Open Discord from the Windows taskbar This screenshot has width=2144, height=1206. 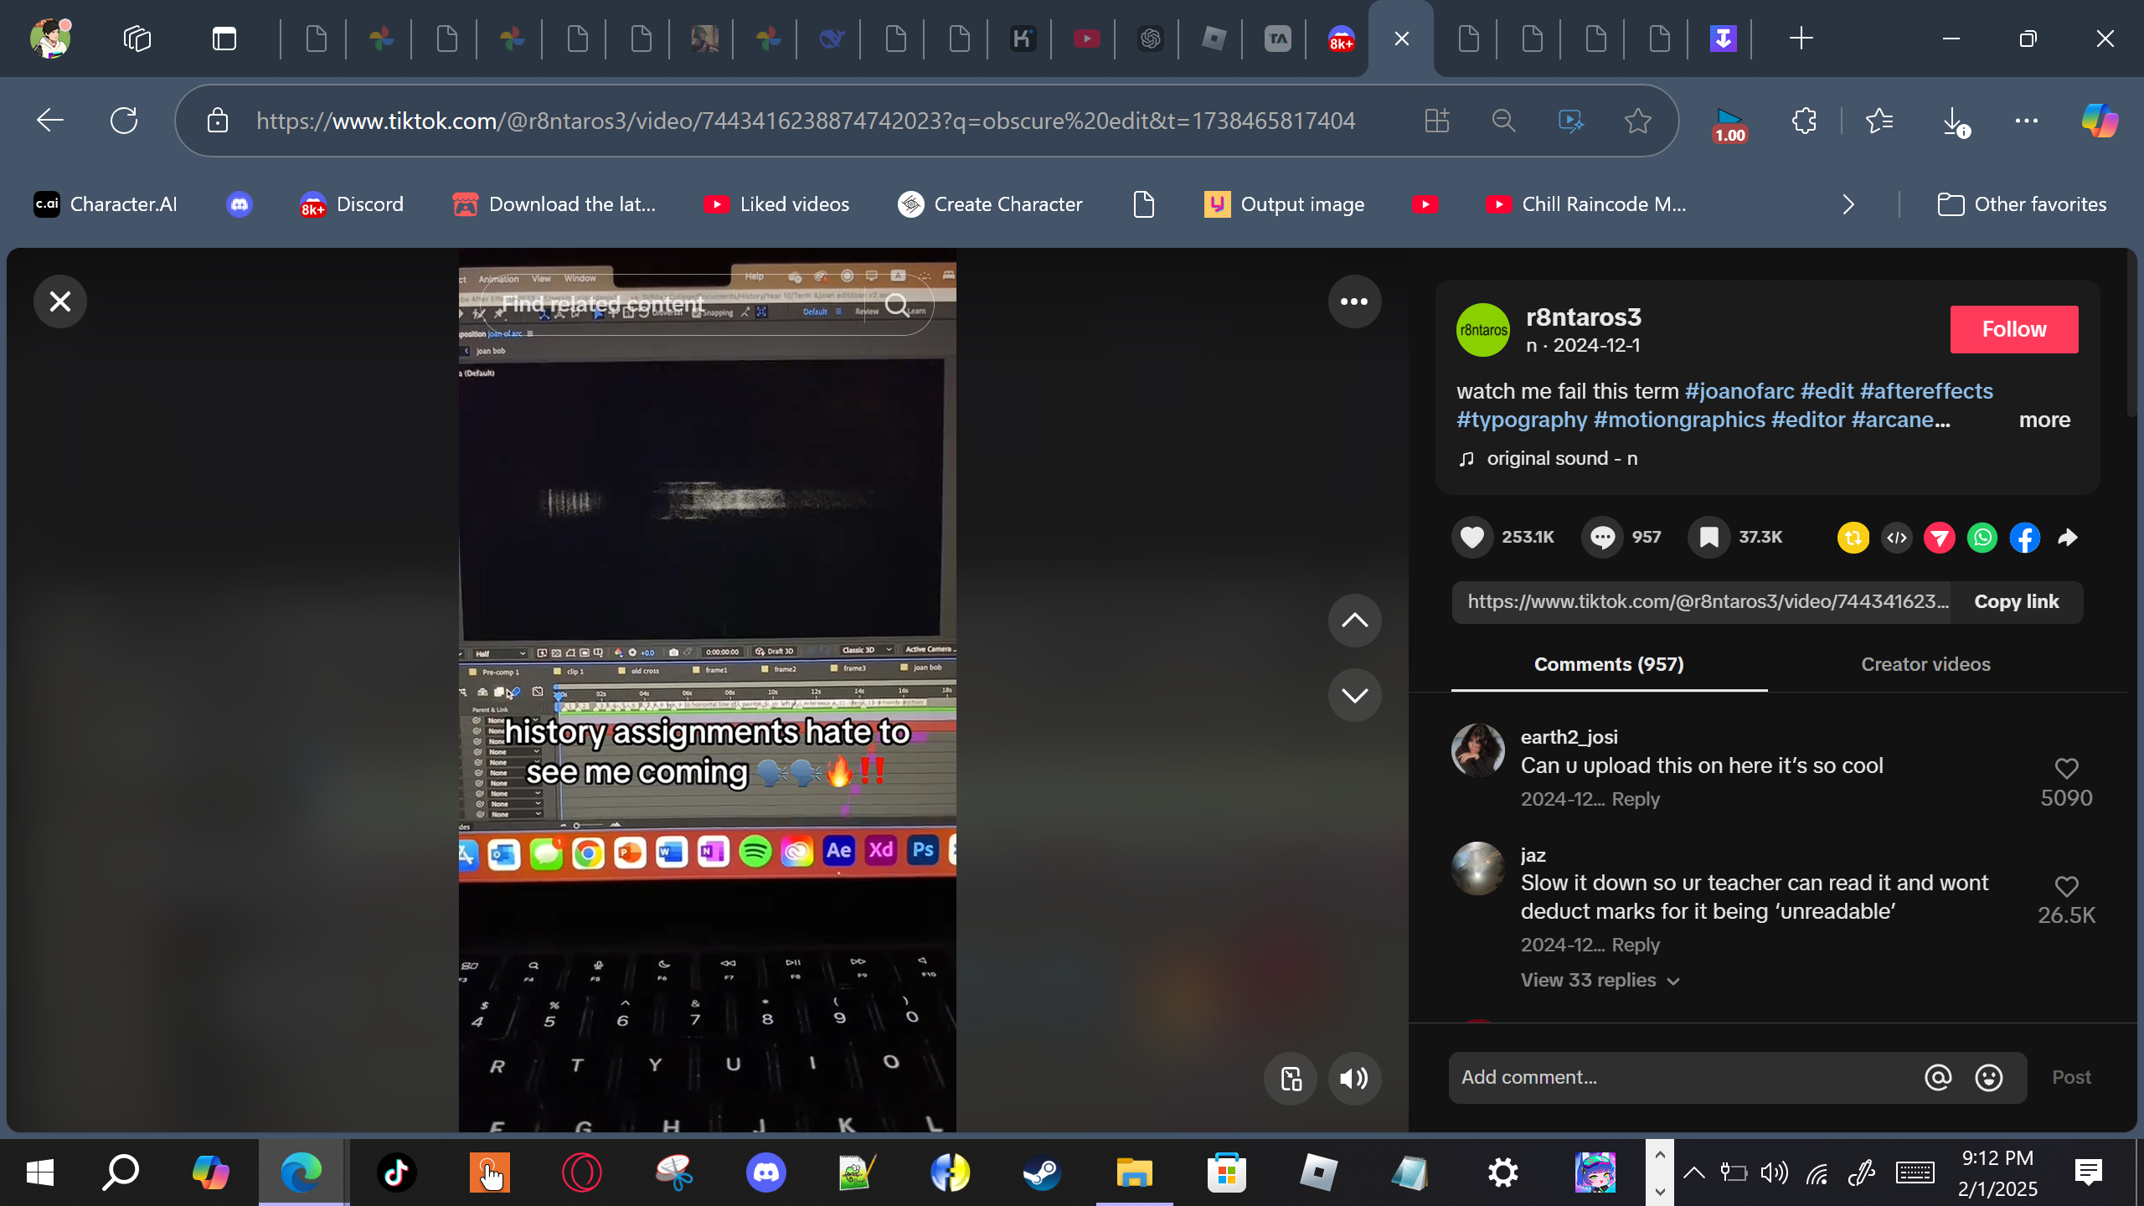point(765,1172)
